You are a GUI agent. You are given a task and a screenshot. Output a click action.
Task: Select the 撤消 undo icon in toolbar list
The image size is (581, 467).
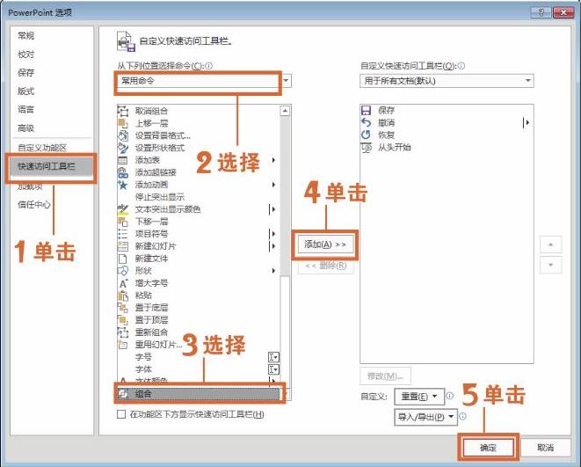tap(366, 122)
